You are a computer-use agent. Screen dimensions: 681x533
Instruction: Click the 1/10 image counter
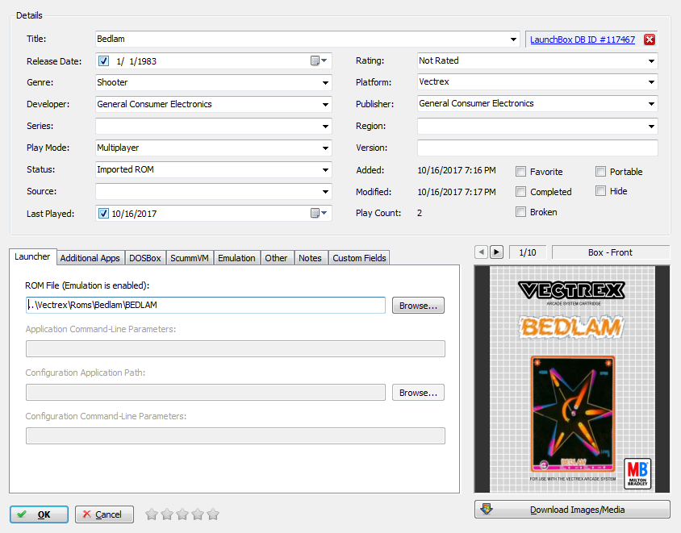tap(527, 252)
